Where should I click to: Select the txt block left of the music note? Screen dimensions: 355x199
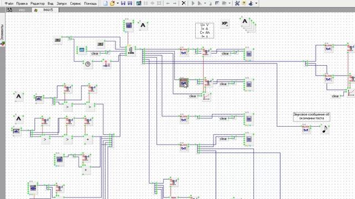click(306, 129)
